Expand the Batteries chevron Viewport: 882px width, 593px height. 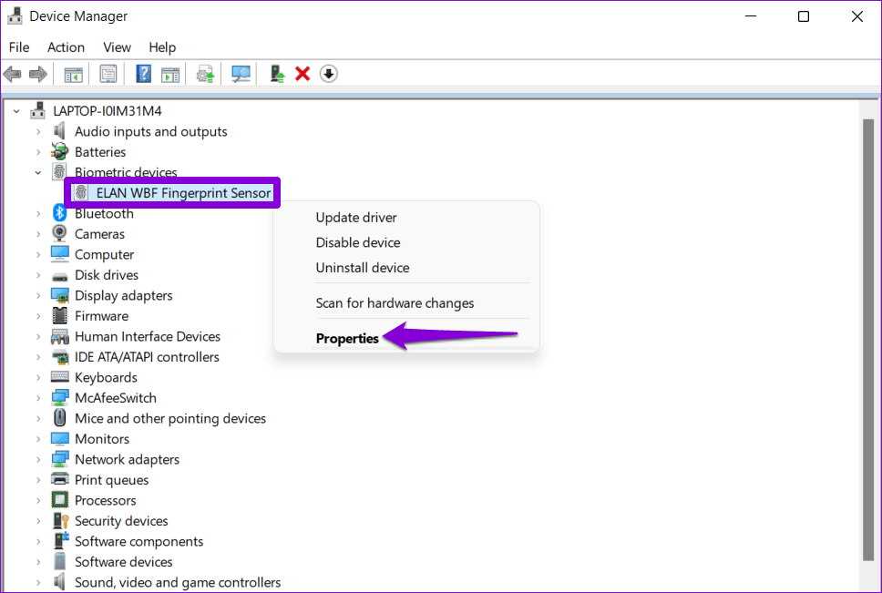[x=37, y=152]
